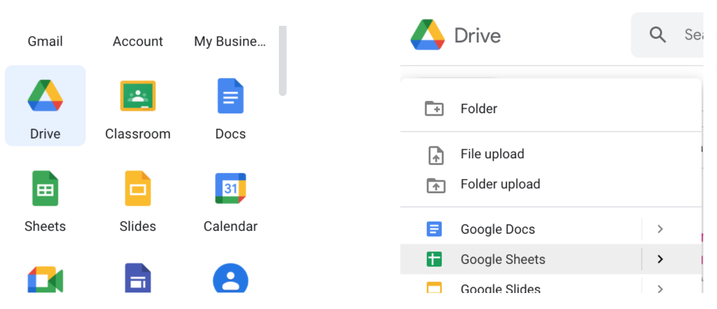Screen dimensions: 717x309
Task: Expand the Google Sheets submenu arrow
Action: click(660, 259)
